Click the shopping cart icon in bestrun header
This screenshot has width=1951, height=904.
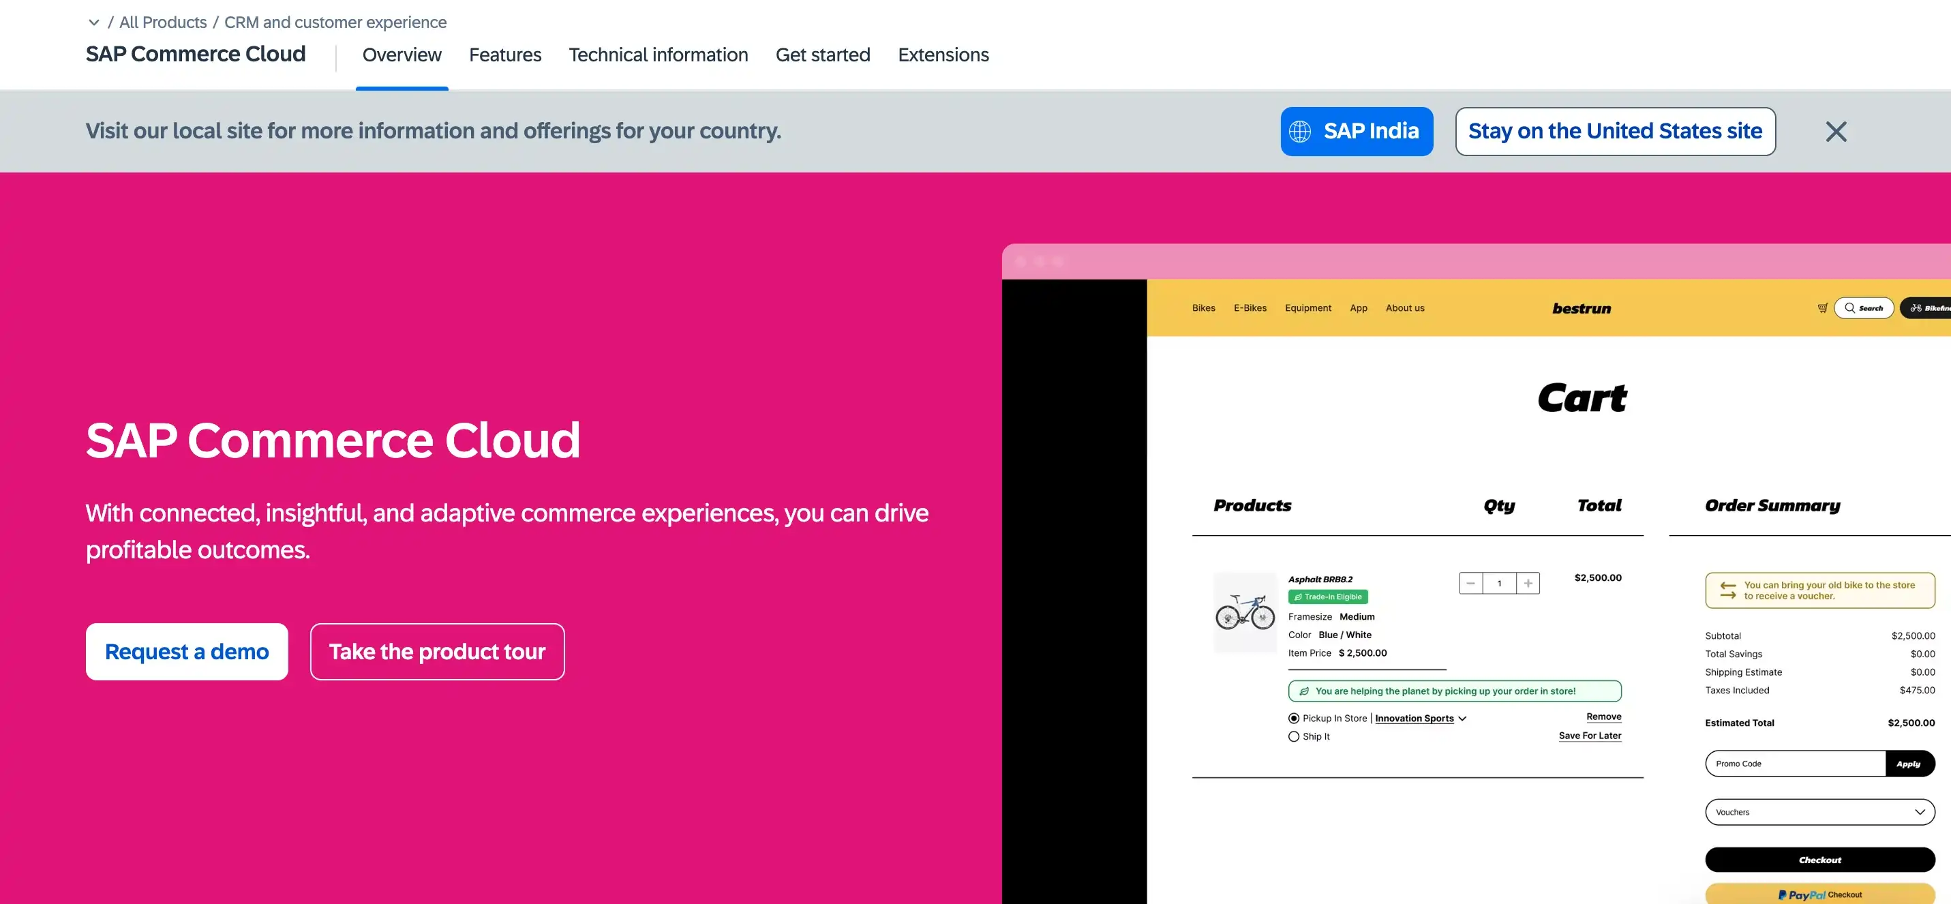[x=1822, y=307]
